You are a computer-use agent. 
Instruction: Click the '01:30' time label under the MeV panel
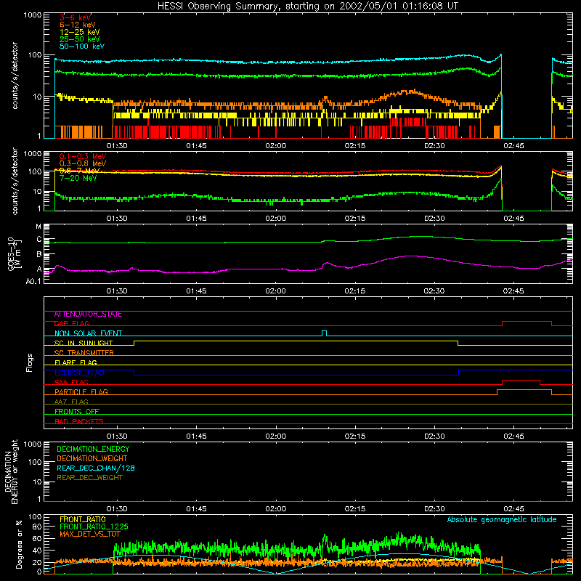point(117,219)
